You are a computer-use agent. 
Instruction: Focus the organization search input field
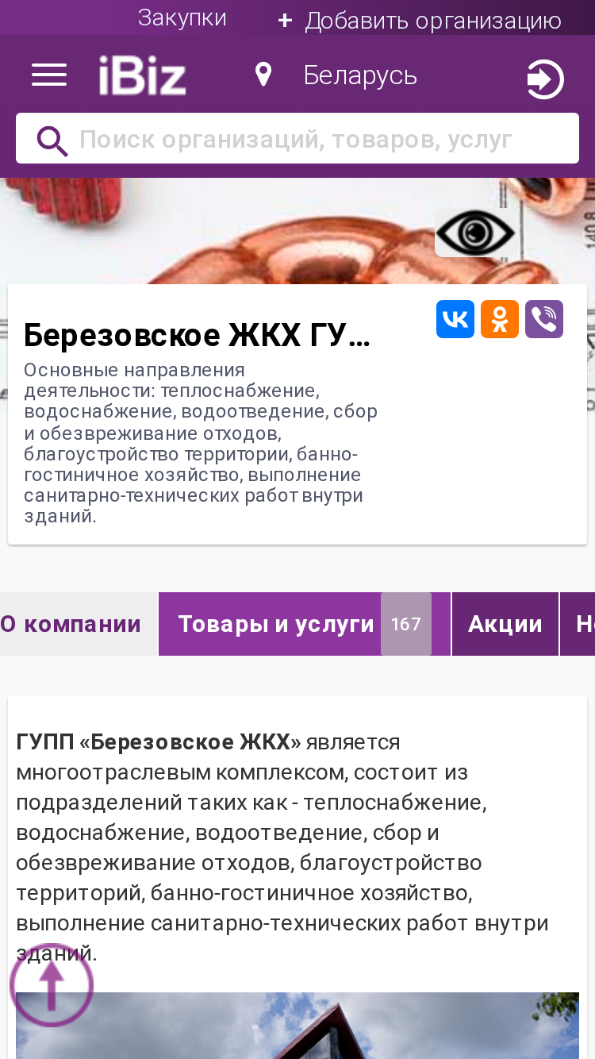tap(297, 139)
